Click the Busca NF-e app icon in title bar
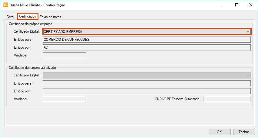 [x=5, y=5]
